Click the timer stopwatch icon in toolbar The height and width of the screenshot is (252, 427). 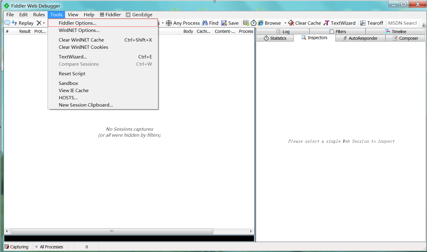pyautogui.click(x=254, y=23)
